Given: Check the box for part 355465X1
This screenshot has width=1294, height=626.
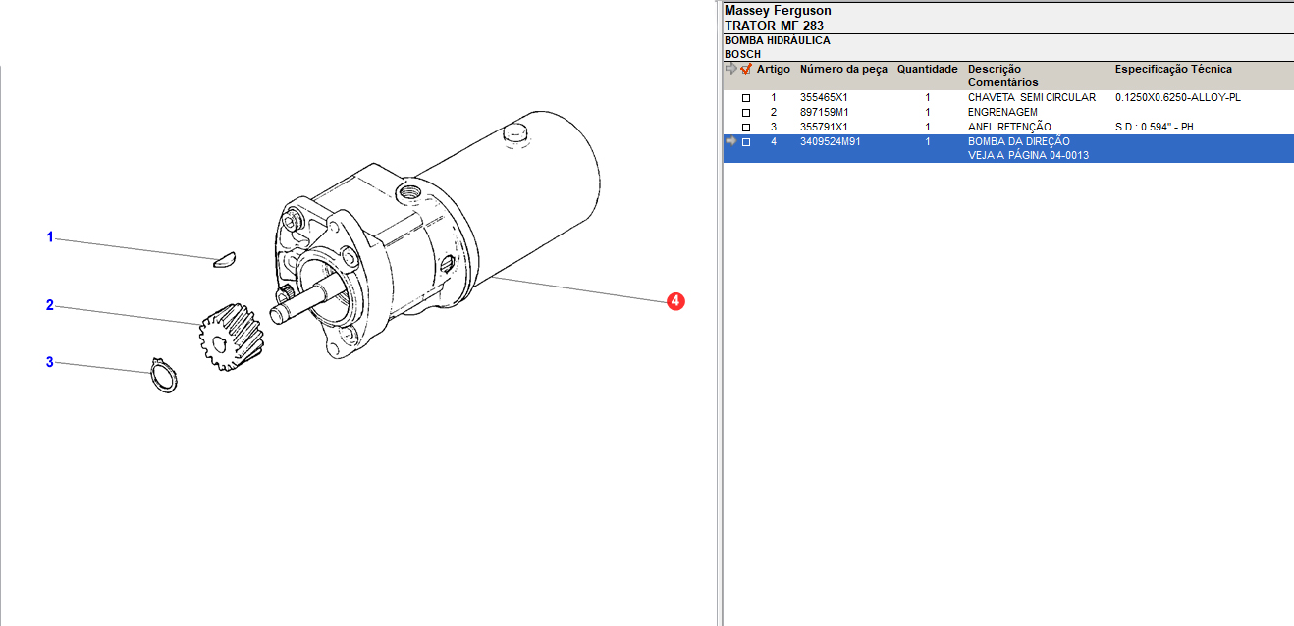Looking at the screenshot, I should click(746, 98).
